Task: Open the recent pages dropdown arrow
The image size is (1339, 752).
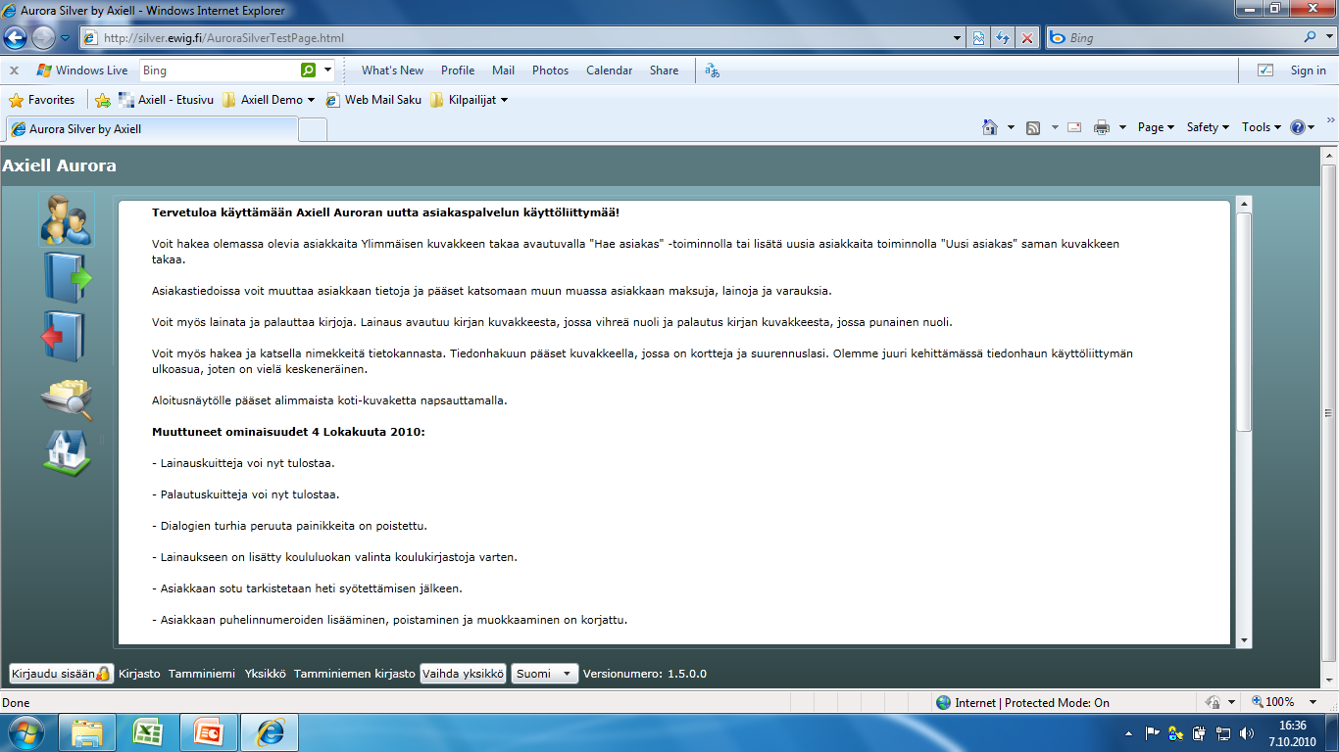Action: pos(66,38)
